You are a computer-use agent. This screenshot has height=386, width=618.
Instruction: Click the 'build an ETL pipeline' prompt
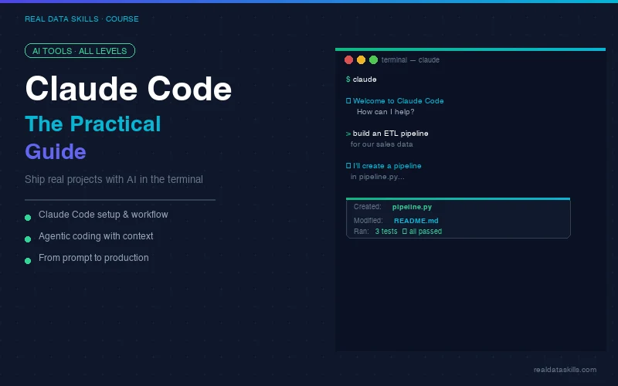390,133
